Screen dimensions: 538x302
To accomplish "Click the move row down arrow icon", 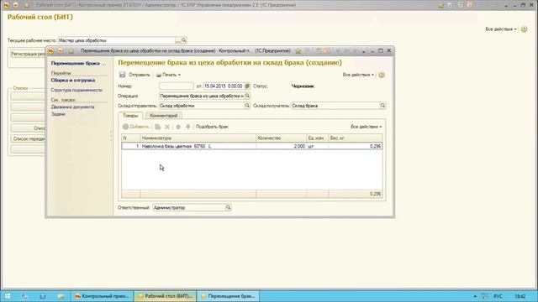I will 188,127.
